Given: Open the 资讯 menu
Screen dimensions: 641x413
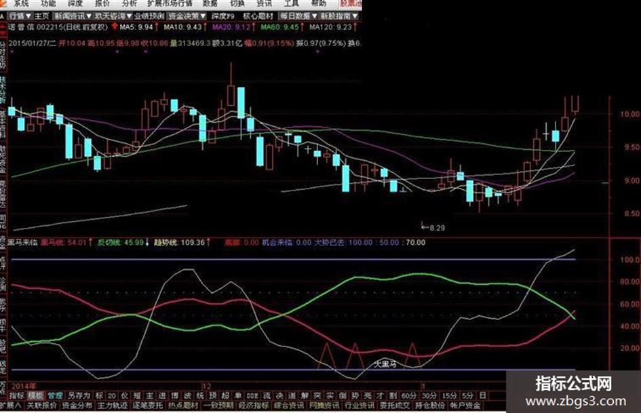Looking at the screenshot, I should click(x=264, y=3).
